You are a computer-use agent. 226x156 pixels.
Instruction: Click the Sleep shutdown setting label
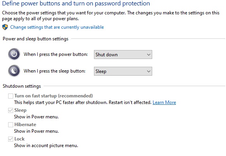[20, 110]
